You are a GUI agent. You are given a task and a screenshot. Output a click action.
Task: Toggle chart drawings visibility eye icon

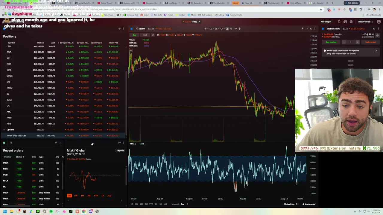click(235, 29)
